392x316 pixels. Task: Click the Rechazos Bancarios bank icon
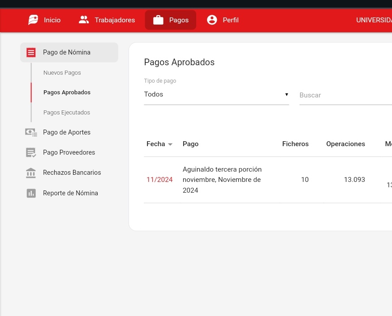(x=31, y=173)
